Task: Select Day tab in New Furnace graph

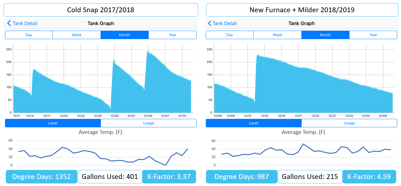Action: click(x=230, y=35)
